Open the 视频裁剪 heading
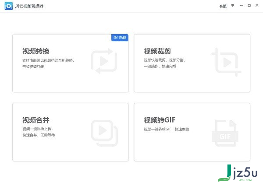The image size is (263, 182). (157, 51)
